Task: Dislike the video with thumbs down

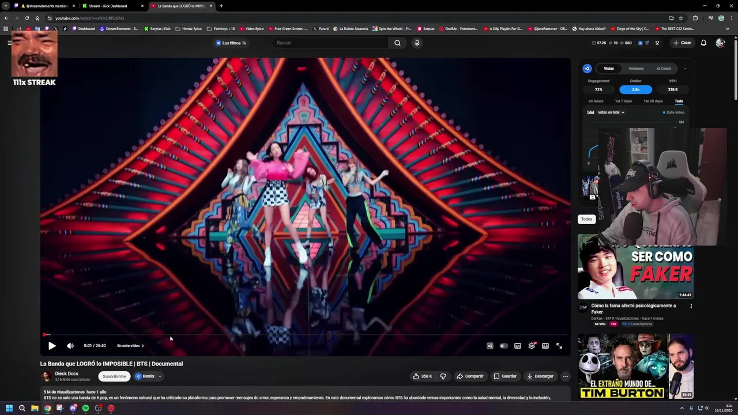Action: click(443, 376)
